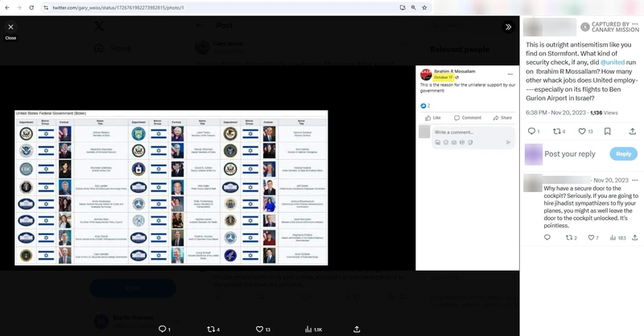Viewport: 644px width, 336px height.
Task: Click the blue Reply button
Action: [623, 154]
